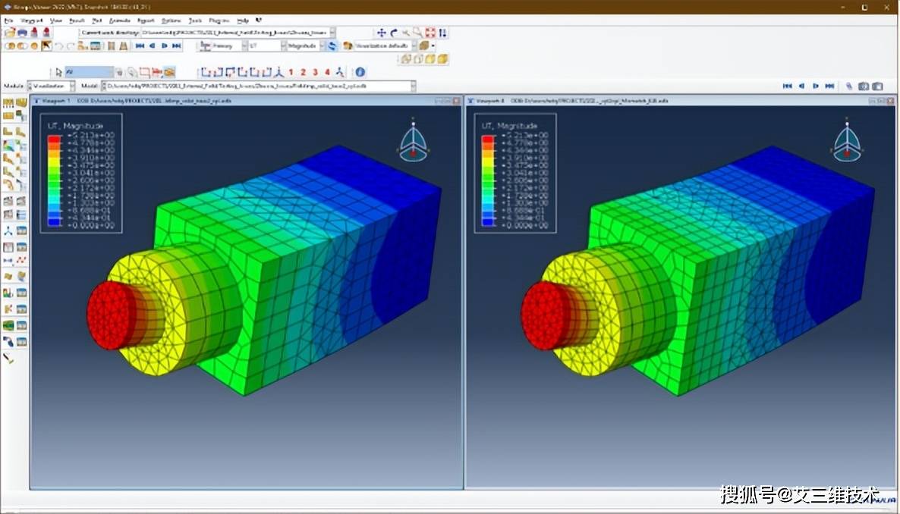Open the current work directory dropdown
Viewport: 900px width, 514px height.
click(332, 33)
